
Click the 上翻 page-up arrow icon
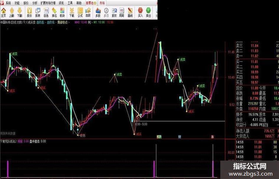(x=12, y=13)
